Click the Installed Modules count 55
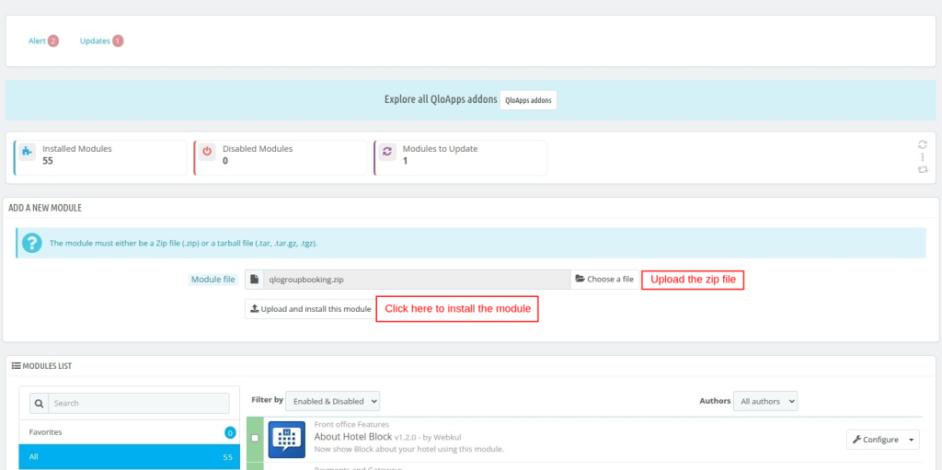Viewport: 942px width, 470px height. pos(48,161)
